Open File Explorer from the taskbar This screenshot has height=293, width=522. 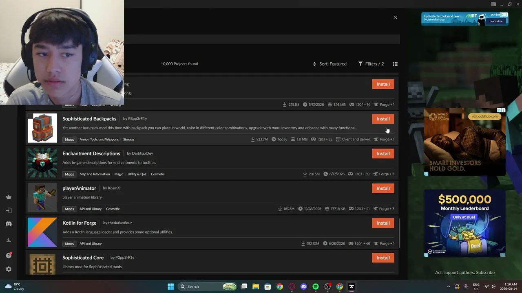[256, 286]
